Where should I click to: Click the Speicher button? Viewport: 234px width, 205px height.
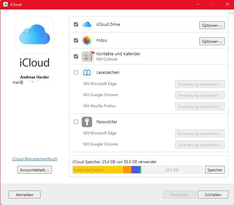pyautogui.click(x=215, y=170)
